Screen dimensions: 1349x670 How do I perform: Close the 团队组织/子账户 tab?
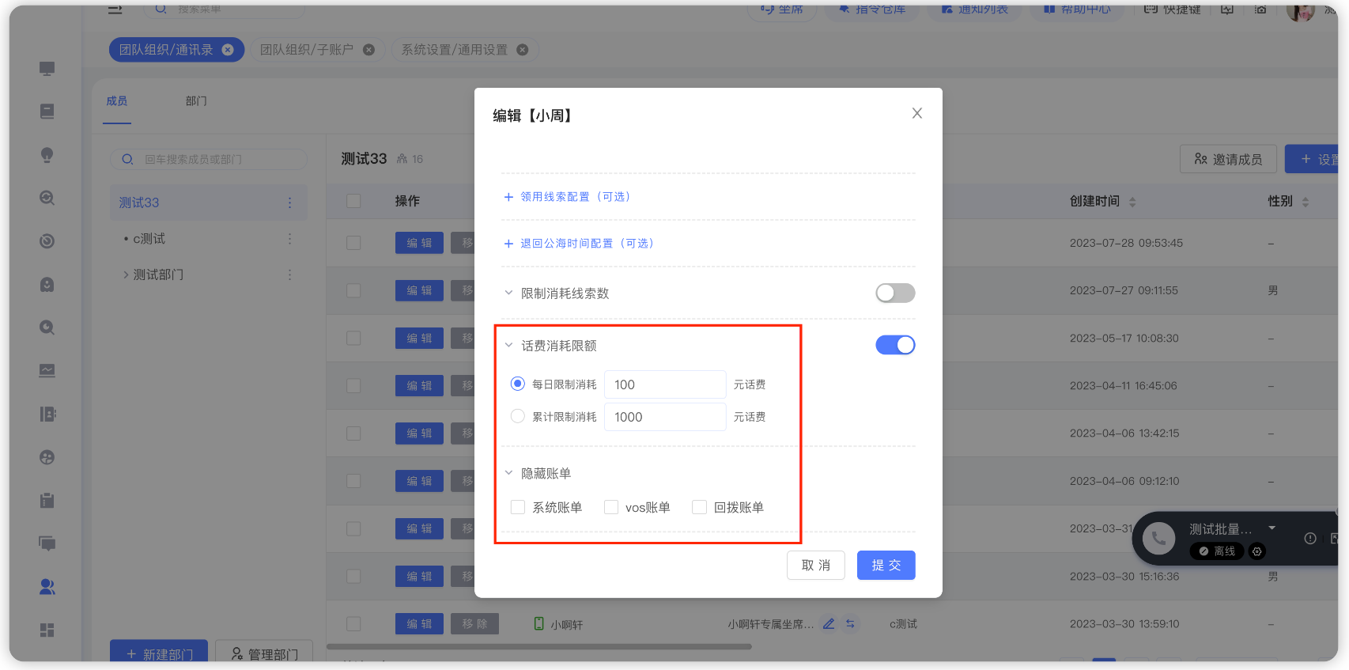click(x=368, y=50)
